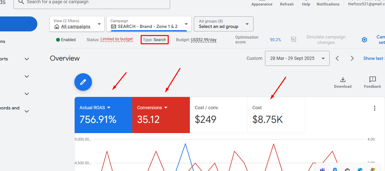This screenshot has height=171, width=385.
Task: Open the Feedback icon
Action: point(372,80)
